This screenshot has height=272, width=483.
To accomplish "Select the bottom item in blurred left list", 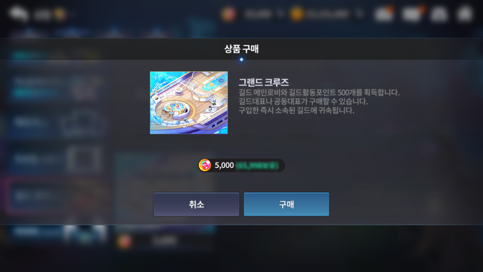I will pyautogui.click(x=57, y=231).
